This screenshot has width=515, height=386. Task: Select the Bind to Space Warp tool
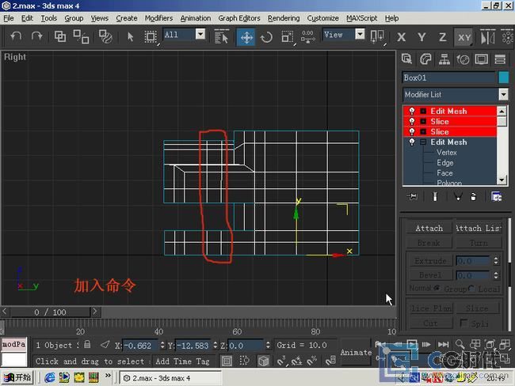click(105, 36)
